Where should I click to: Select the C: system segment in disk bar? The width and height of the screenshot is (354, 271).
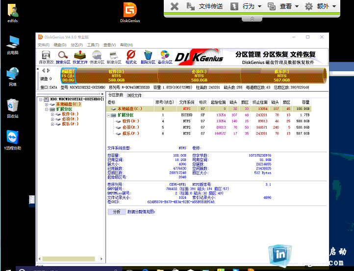click(x=68, y=76)
